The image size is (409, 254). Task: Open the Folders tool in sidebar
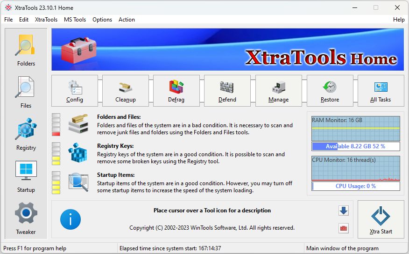click(x=26, y=50)
